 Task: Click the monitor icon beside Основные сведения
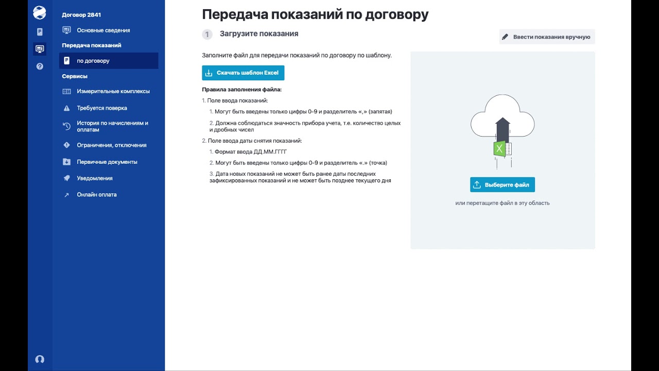[x=66, y=30]
